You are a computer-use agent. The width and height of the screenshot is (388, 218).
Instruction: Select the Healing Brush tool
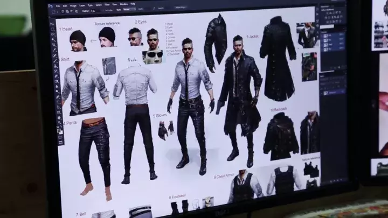[54, 55]
